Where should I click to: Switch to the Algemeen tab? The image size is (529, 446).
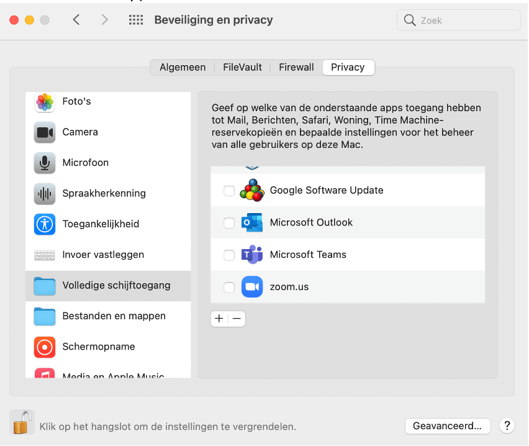coord(183,67)
